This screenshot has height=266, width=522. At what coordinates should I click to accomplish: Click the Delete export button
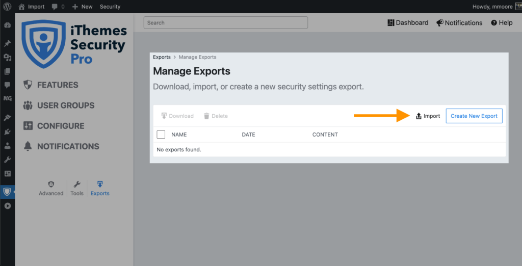(x=216, y=116)
